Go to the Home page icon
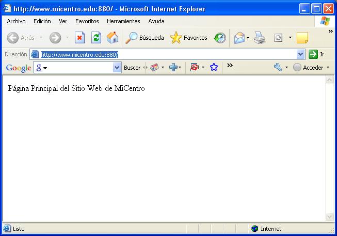The width and height of the screenshot is (337, 236). 112,38
